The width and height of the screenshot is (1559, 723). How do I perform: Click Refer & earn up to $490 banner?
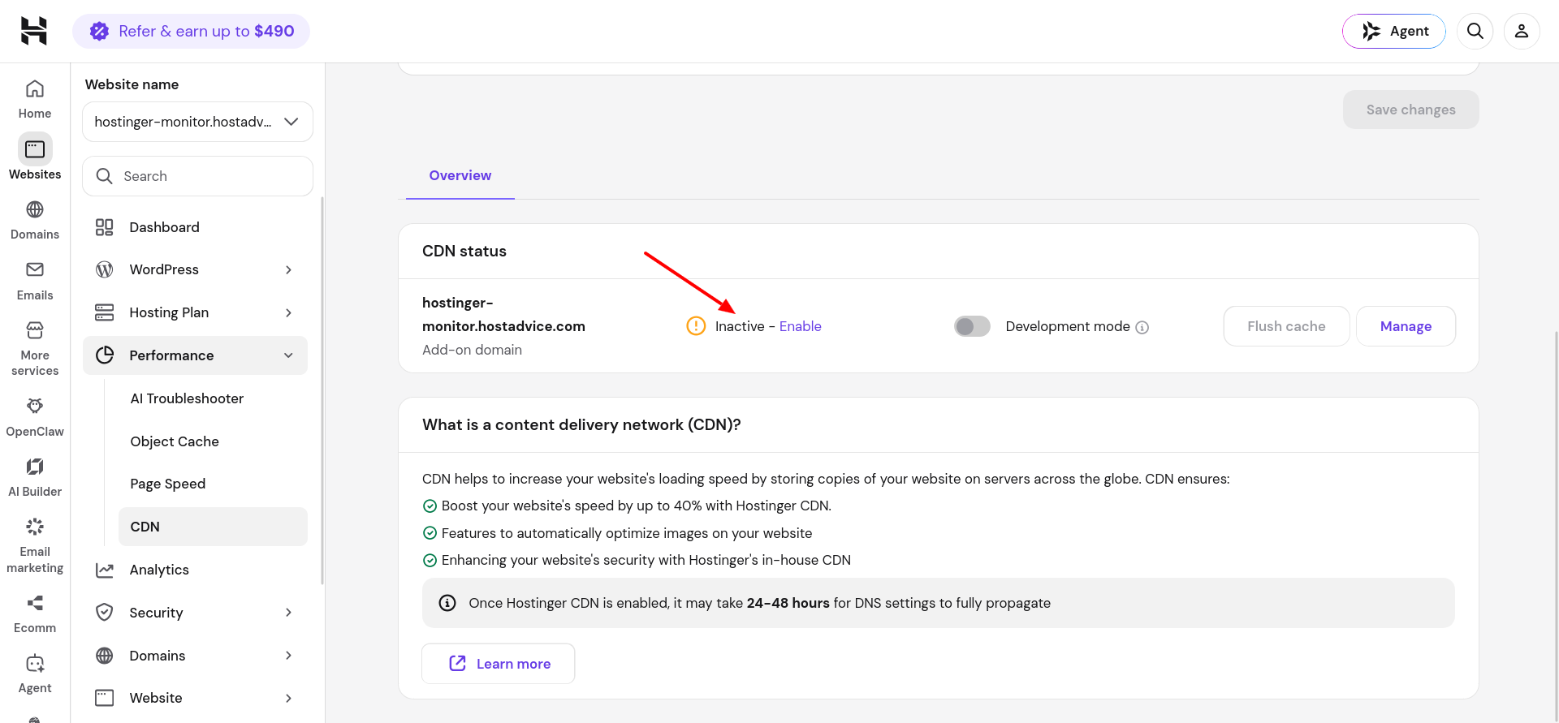point(192,31)
